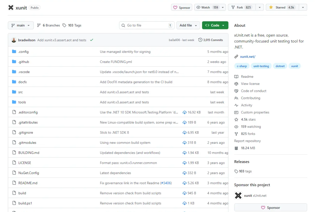The image size is (315, 212).
Task: Click the xunit logo icon in header
Action: (x=11, y=8)
